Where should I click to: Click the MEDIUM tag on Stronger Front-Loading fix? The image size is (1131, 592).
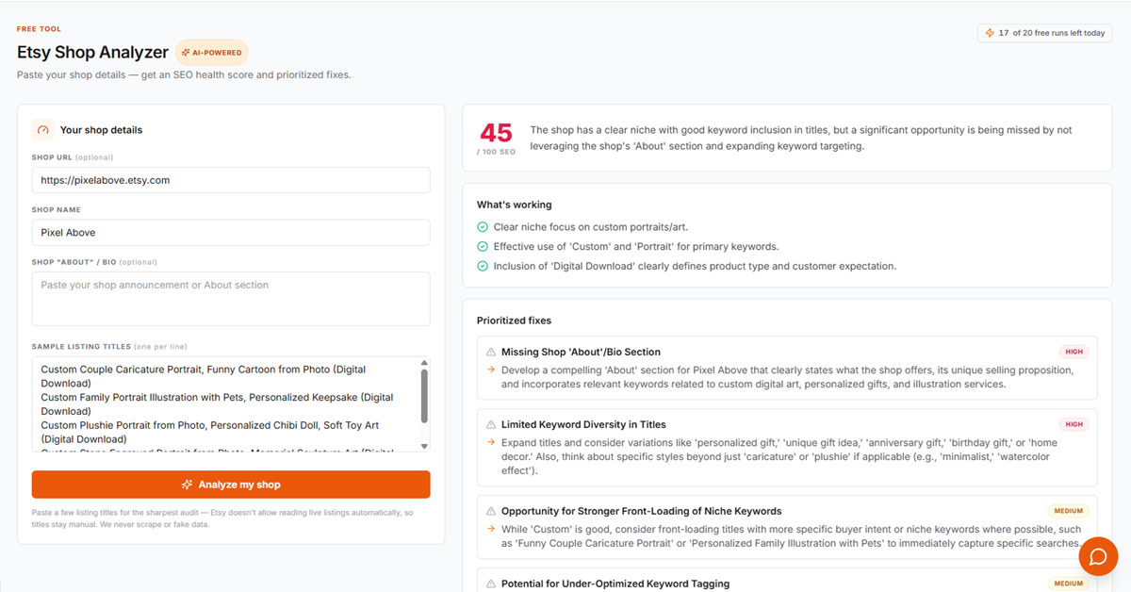pyautogui.click(x=1068, y=511)
